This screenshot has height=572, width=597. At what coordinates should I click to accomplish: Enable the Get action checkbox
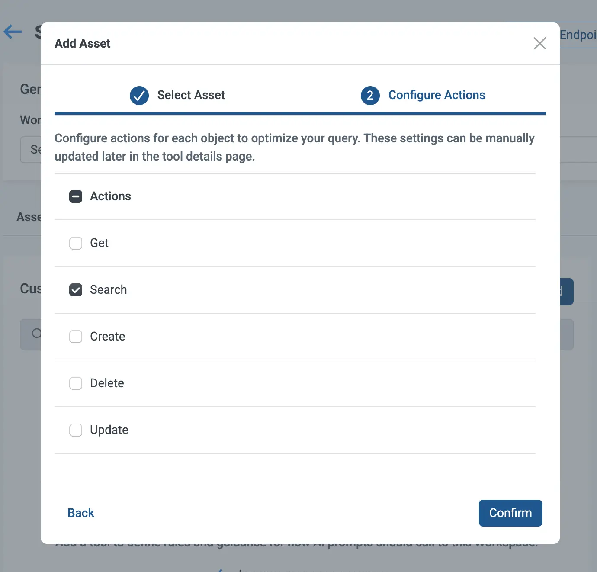coord(76,243)
